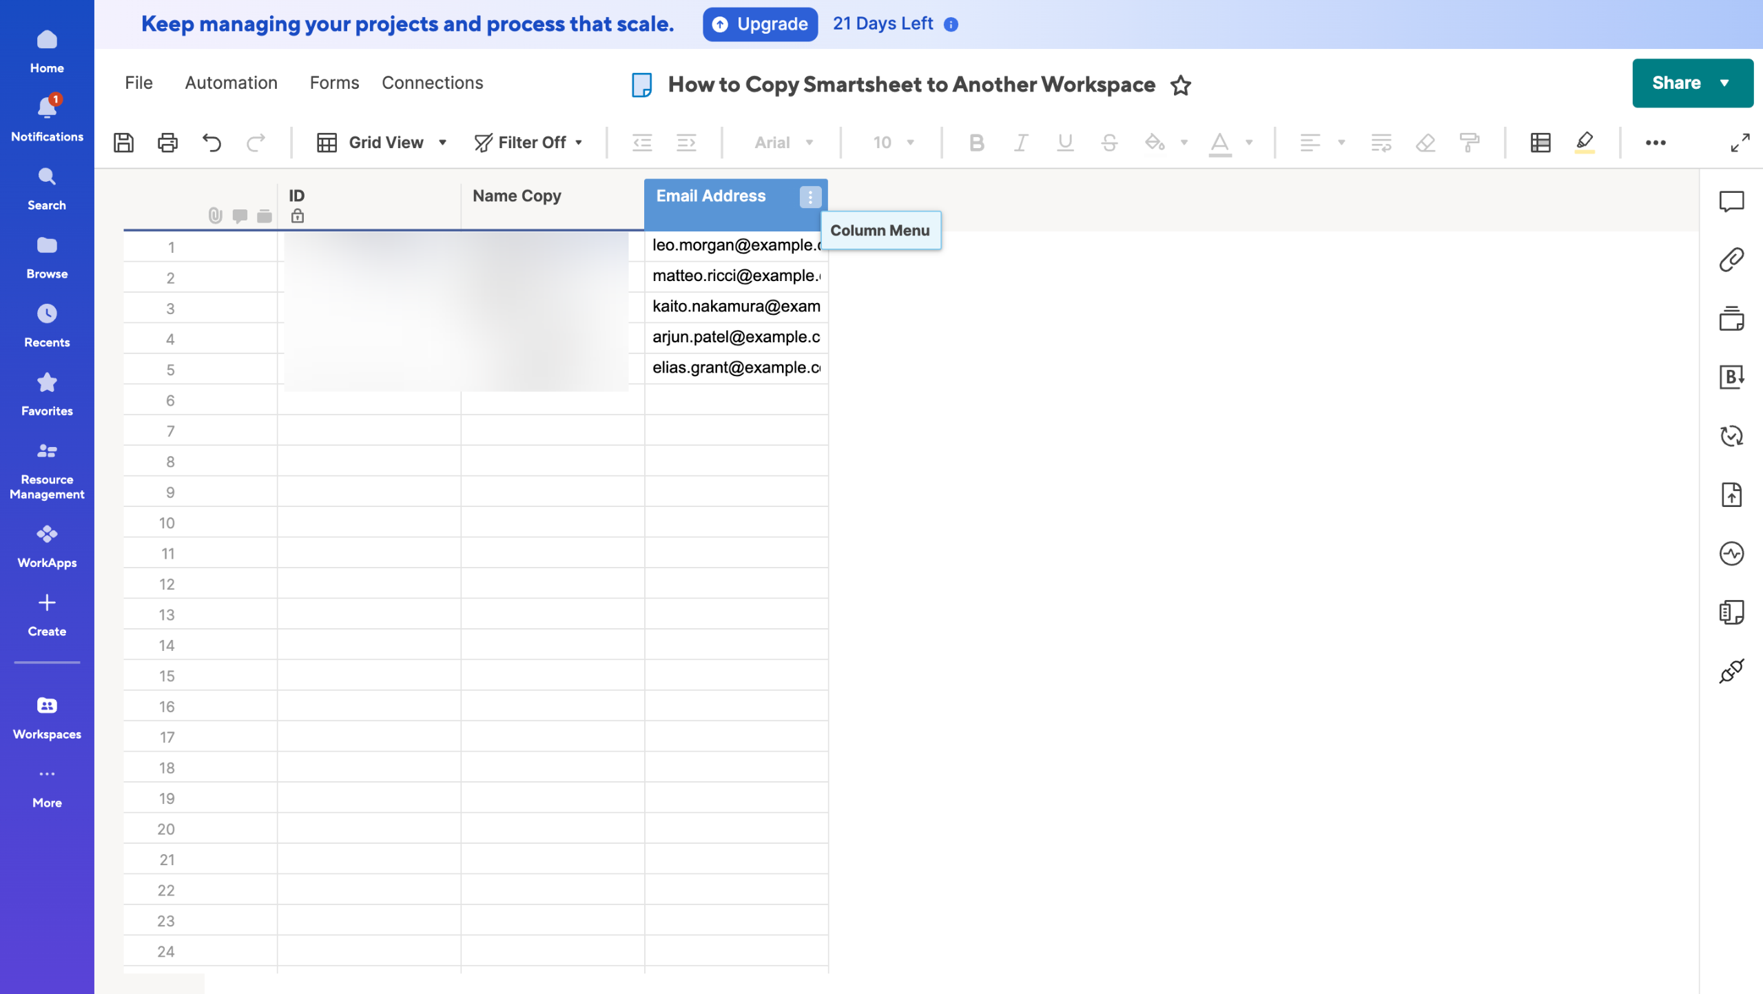This screenshot has height=994, width=1763.
Task: Open the Conversations panel icon
Action: [1731, 201]
